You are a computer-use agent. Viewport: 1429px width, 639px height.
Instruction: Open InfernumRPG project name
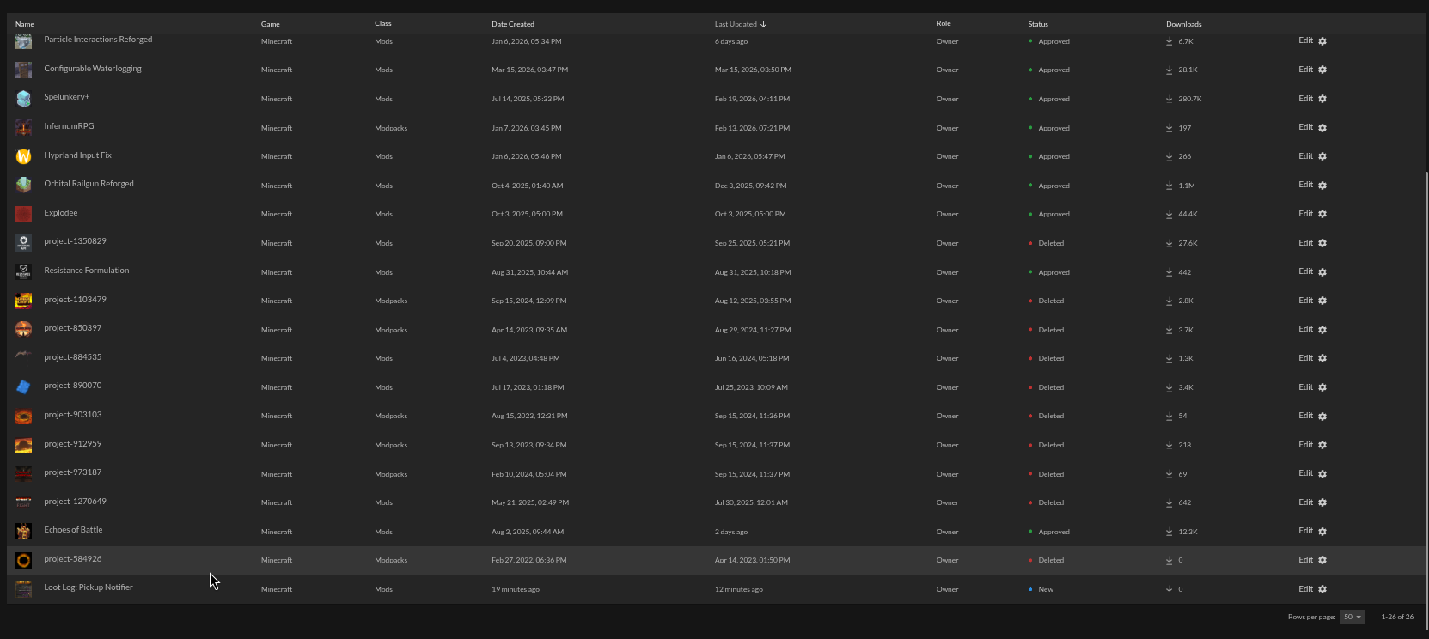tap(69, 126)
